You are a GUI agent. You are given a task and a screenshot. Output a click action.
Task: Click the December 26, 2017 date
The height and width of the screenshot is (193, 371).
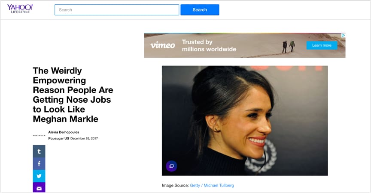click(x=84, y=139)
